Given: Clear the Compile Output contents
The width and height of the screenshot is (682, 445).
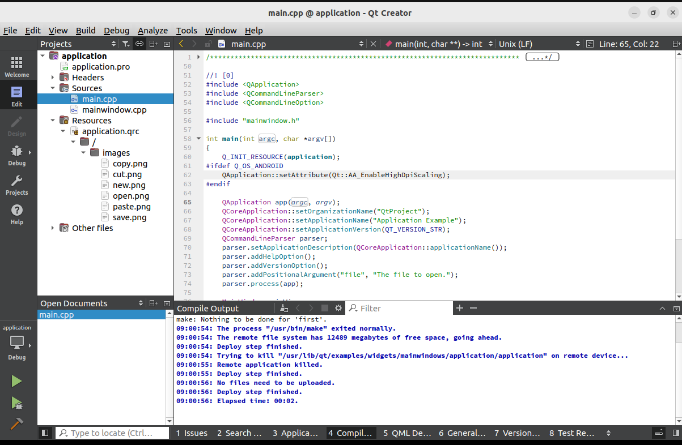Looking at the screenshot, I should point(284,308).
